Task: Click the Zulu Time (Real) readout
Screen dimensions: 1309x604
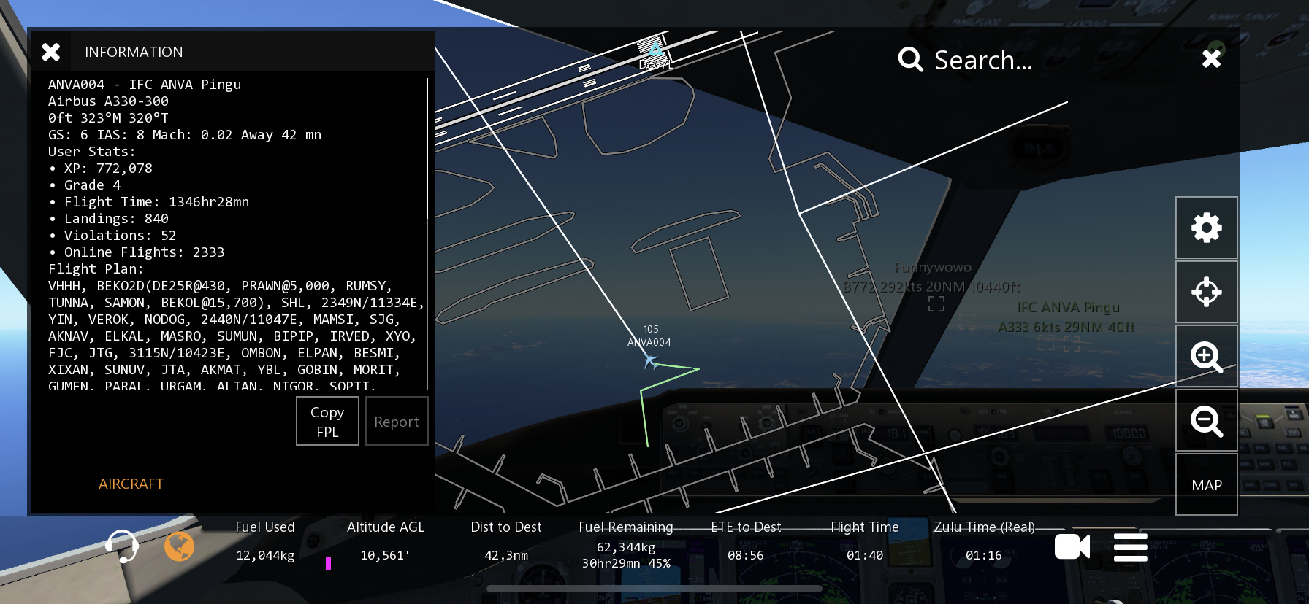Action: [984, 541]
